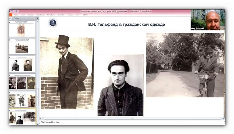
Task: Select the portrait photo in pinstripe jacket
Action: coord(121,85)
